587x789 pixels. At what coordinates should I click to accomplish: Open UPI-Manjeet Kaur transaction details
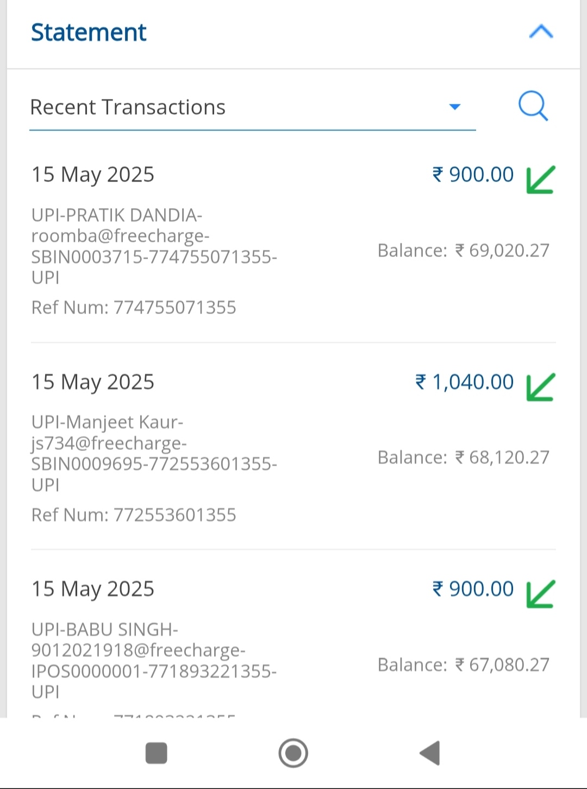click(x=154, y=453)
